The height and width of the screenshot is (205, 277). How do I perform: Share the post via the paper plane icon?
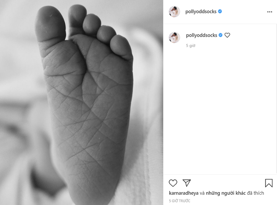click(x=187, y=183)
